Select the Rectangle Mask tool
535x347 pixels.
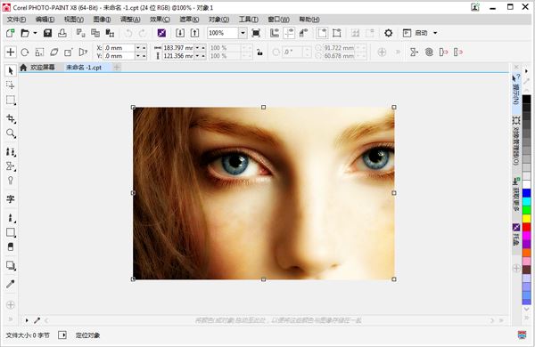point(10,101)
